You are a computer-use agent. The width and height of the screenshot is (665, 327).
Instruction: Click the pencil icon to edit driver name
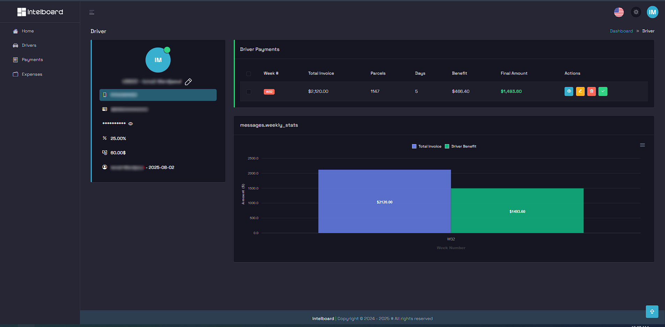tap(188, 82)
